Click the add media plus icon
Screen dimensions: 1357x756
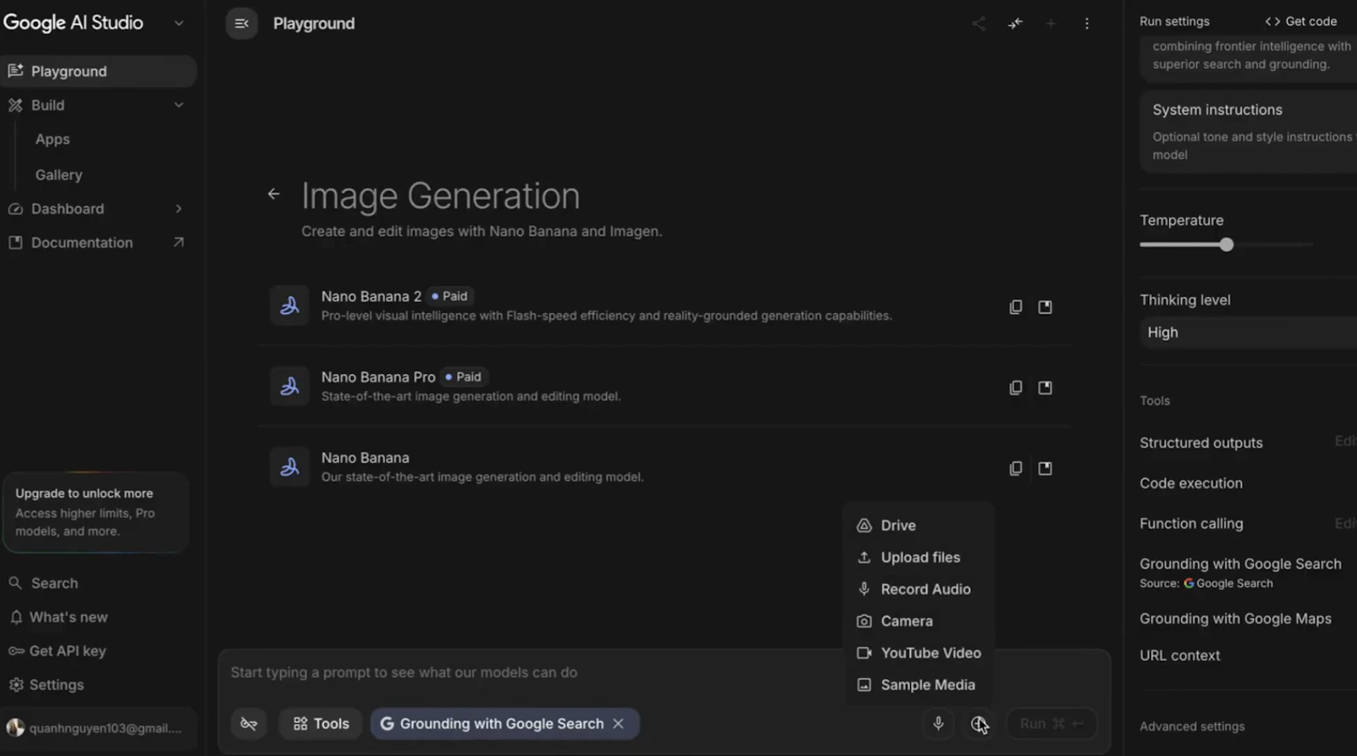(979, 723)
